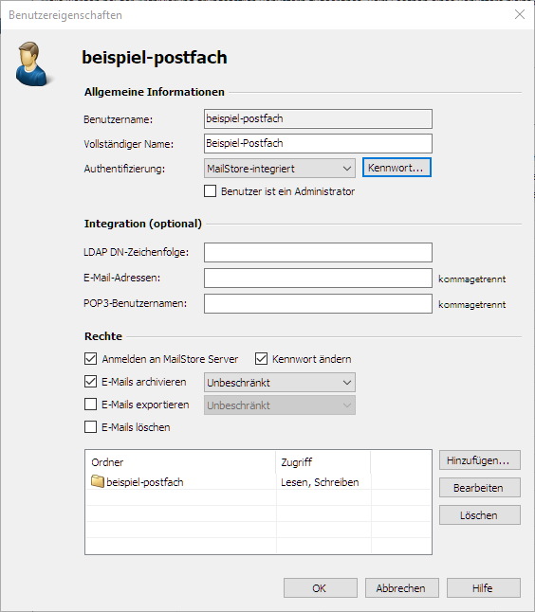Open the Kennwort dialog button
The height and width of the screenshot is (612, 535).
pyautogui.click(x=397, y=168)
